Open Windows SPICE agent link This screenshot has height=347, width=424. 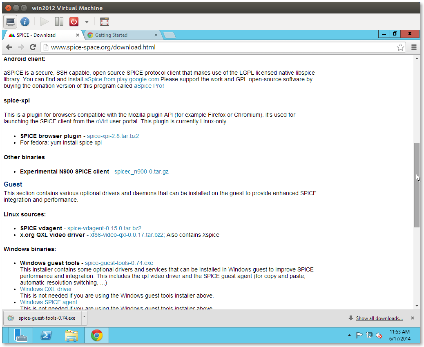pyautogui.click(x=49, y=302)
